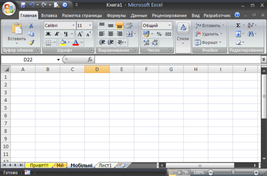The image size is (267, 176).
Task: Open Шрифт group dialog launcher
Action: coord(91,50)
